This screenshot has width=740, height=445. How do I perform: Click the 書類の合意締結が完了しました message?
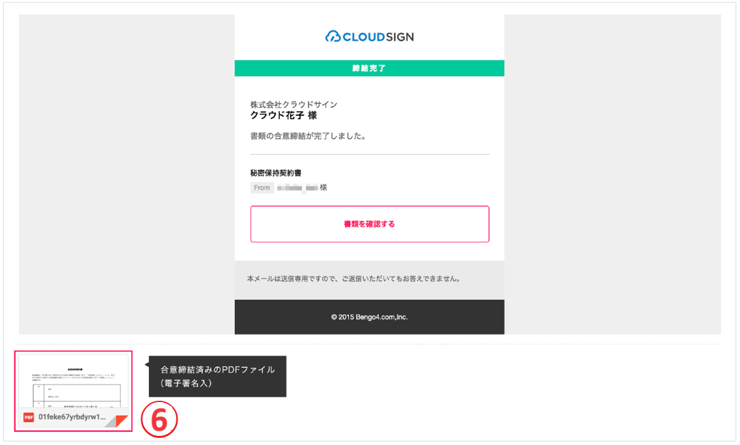click(308, 136)
